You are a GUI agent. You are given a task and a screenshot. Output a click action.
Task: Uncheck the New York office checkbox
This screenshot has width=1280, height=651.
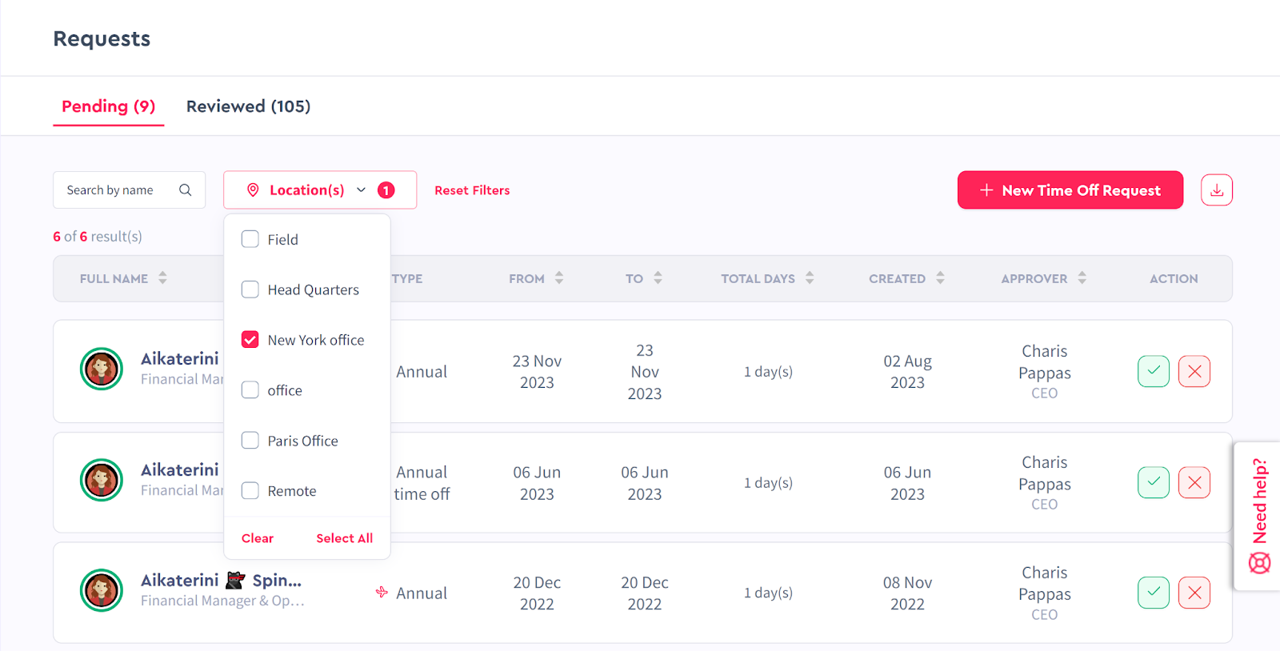pyautogui.click(x=250, y=340)
